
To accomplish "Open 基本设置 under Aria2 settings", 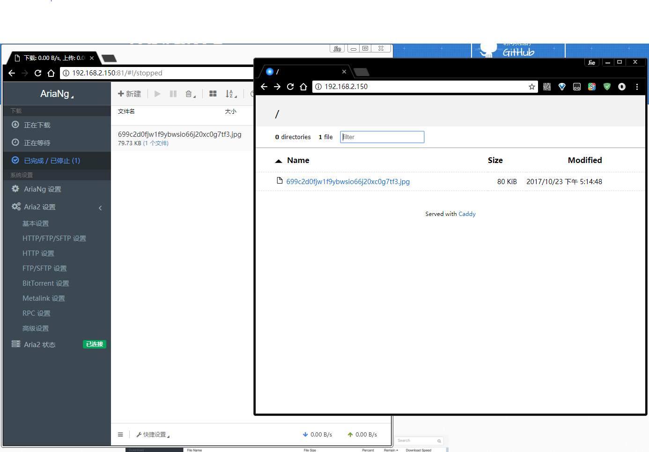I will (x=36, y=223).
